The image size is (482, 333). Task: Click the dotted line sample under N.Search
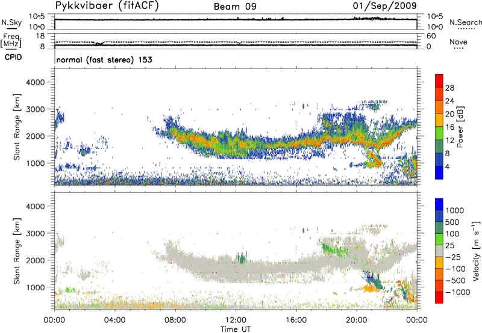pyautogui.click(x=466, y=29)
